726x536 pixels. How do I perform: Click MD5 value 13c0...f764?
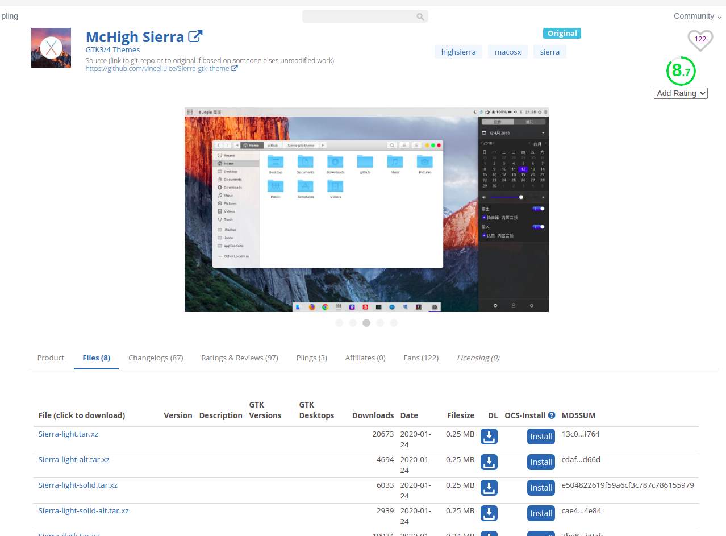tap(581, 434)
